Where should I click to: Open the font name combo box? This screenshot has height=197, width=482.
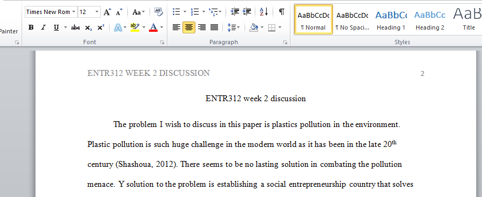pyautogui.click(x=51, y=12)
